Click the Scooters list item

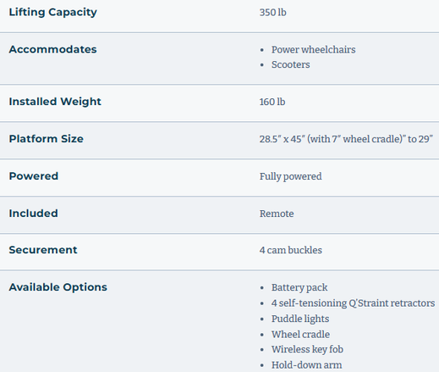[290, 64]
